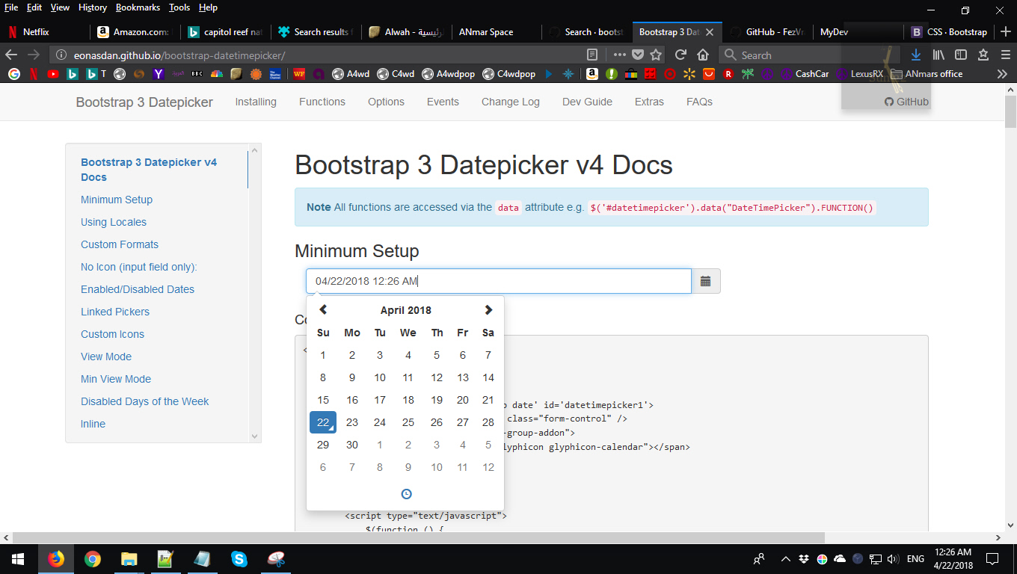Advance to May using the next-month chevron
The height and width of the screenshot is (574, 1017).
(x=488, y=309)
